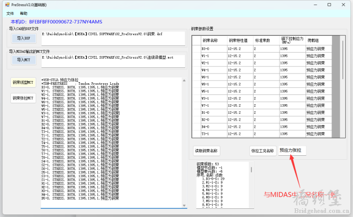Click the MCT file path text box
This screenshot has width=353, height=217.
tap(113, 61)
